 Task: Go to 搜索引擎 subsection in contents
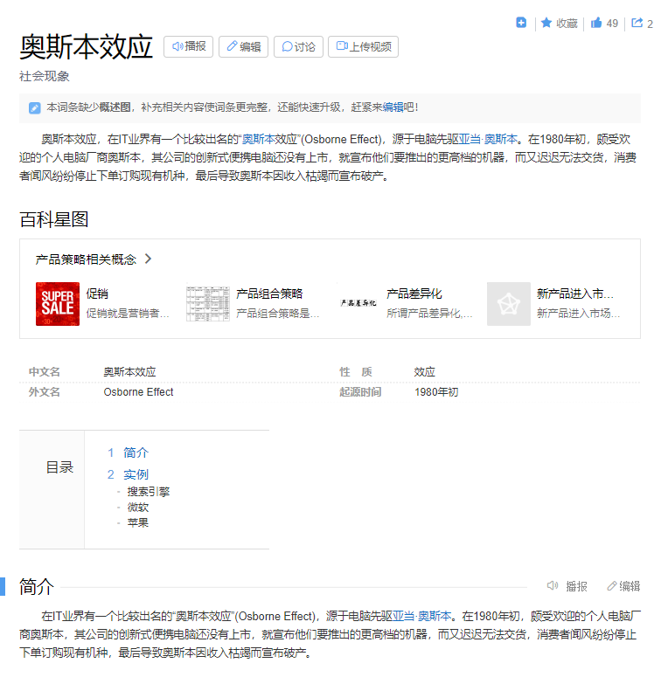148,491
